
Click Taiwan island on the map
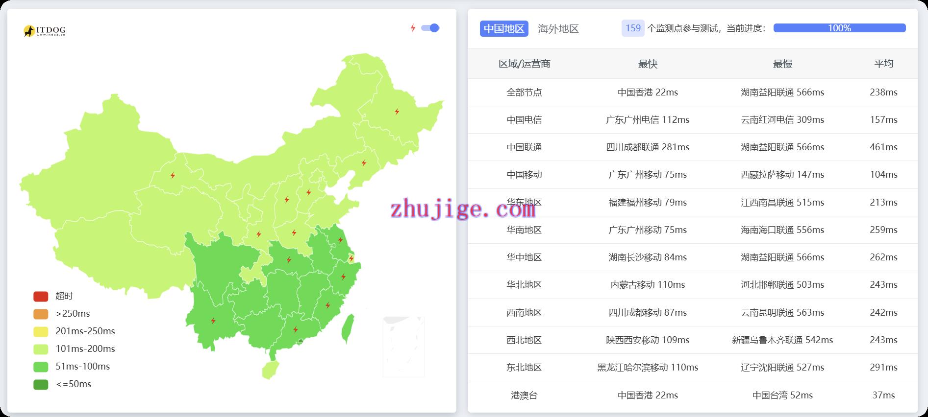coord(348,328)
